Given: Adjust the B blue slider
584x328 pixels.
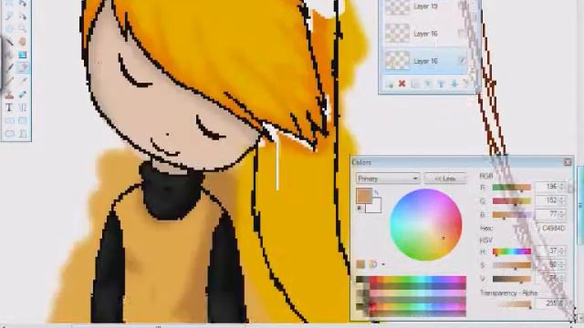Looking at the screenshot, I should [512, 215].
